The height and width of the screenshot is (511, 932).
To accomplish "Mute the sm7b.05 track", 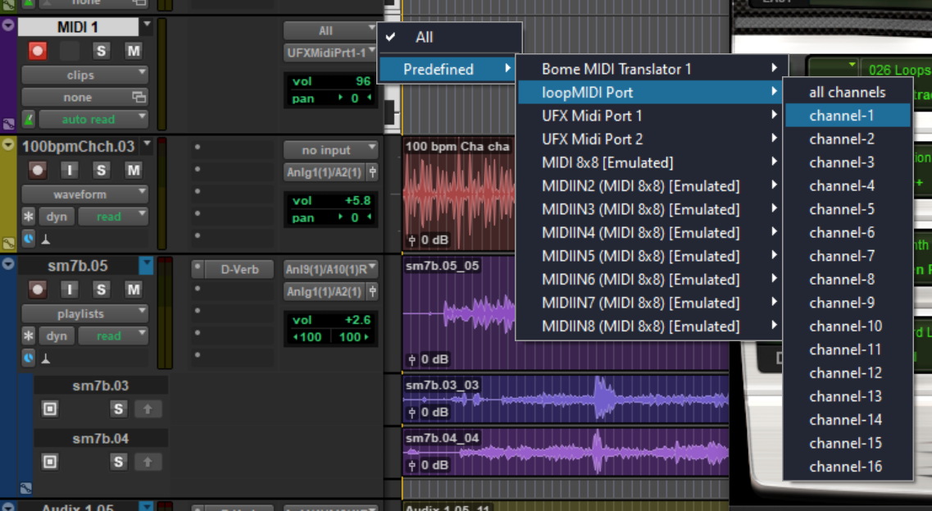I will (133, 290).
